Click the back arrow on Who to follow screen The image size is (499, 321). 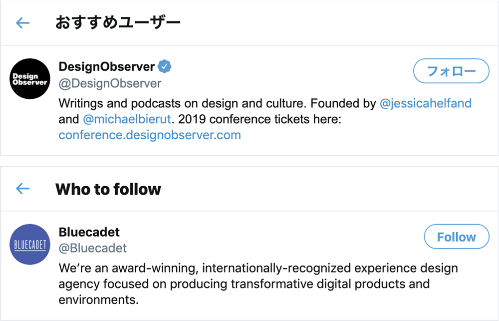point(22,189)
